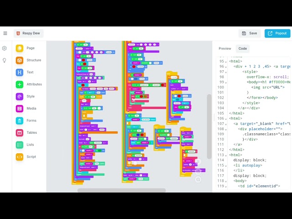292x219 pixels.
Task: Collapse the li tag at line 115
Action: point(226,166)
